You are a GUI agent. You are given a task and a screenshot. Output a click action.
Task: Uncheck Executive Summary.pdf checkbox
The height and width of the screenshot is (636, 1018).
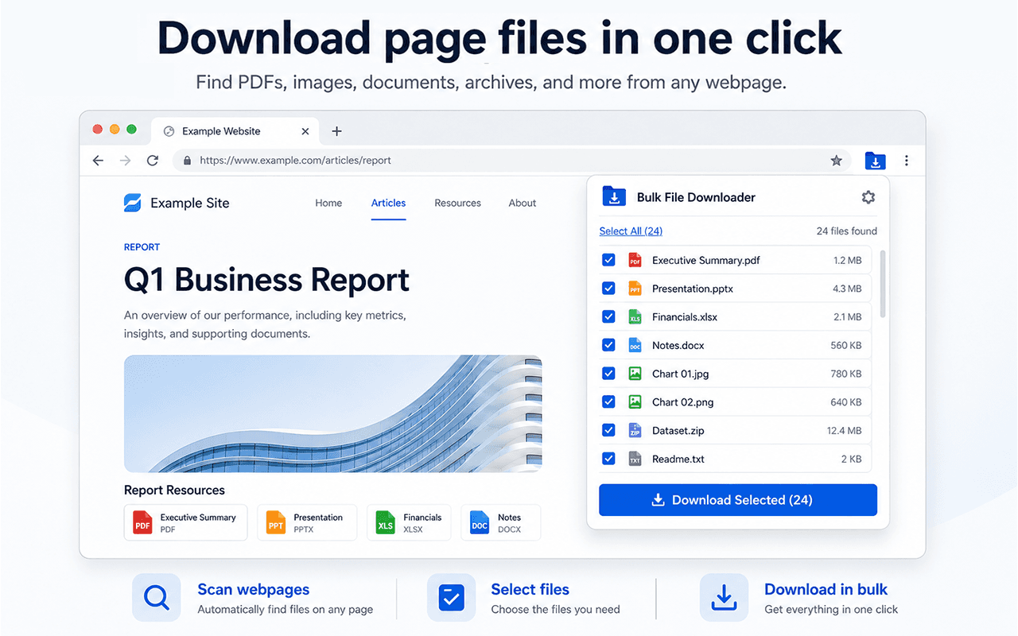pos(608,260)
